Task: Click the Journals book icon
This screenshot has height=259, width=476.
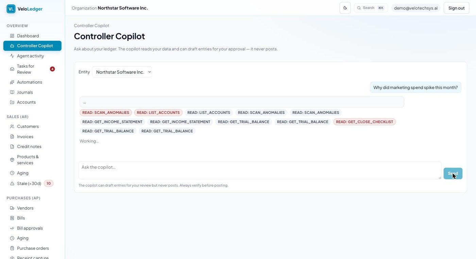Action: 12,92
